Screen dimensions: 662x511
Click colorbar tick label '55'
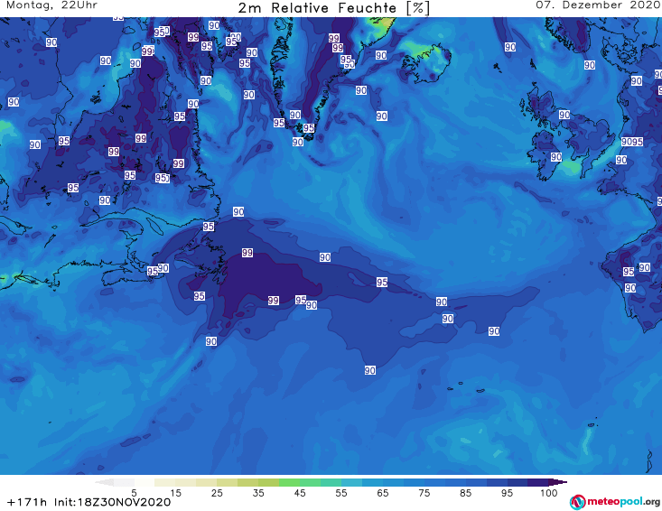click(341, 493)
